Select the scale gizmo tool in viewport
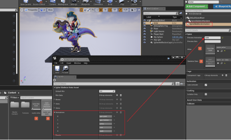231x140 pixels. [89, 10]
